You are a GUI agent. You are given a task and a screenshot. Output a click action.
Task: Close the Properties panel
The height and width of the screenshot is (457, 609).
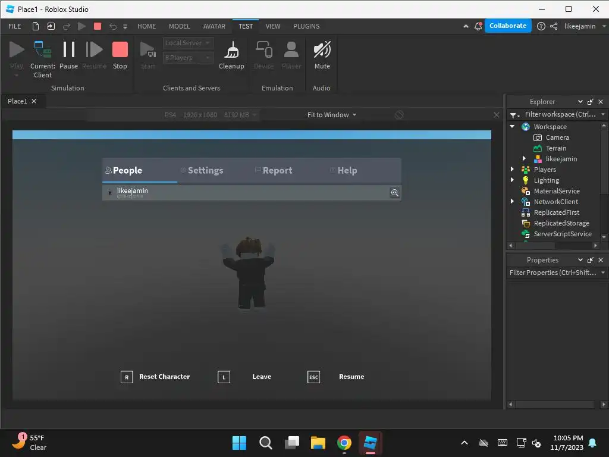(x=601, y=260)
